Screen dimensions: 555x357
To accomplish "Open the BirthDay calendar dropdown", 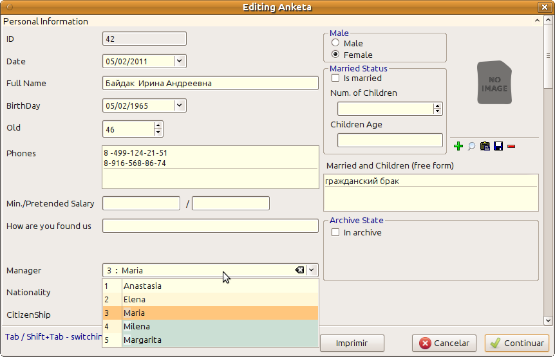I will (x=180, y=105).
